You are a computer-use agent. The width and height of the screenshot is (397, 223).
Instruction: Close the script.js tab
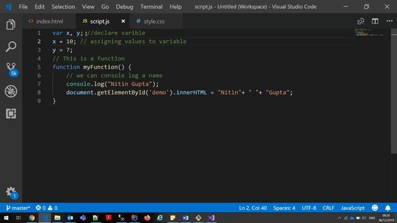123,21
